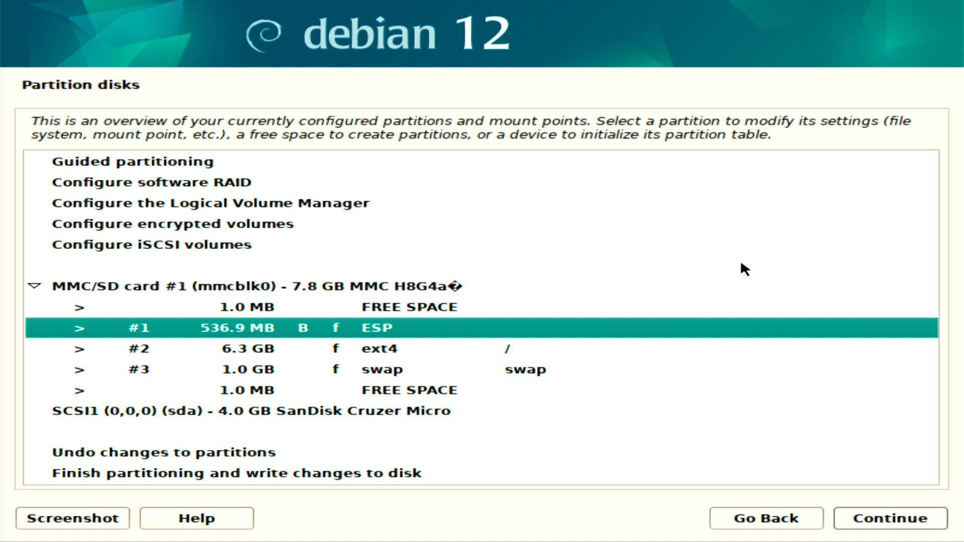Viewport: 964px width, 542px height.
Task: Click the '/' mount point of partition #2
Action: click(507, 349)
